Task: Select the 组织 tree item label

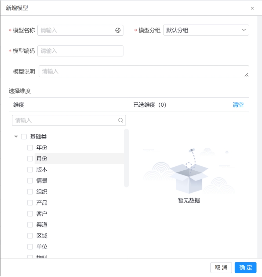Action: (42, 192)
